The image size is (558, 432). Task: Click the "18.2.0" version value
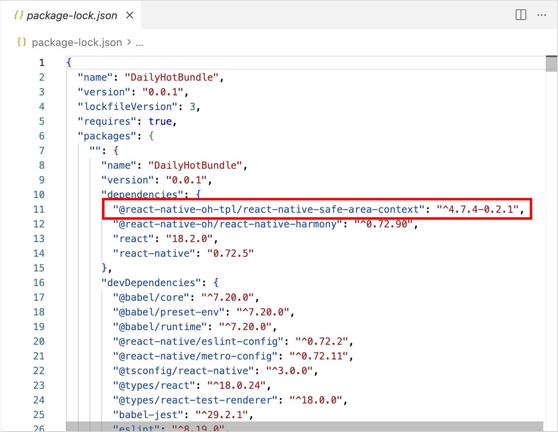[189, 239]
